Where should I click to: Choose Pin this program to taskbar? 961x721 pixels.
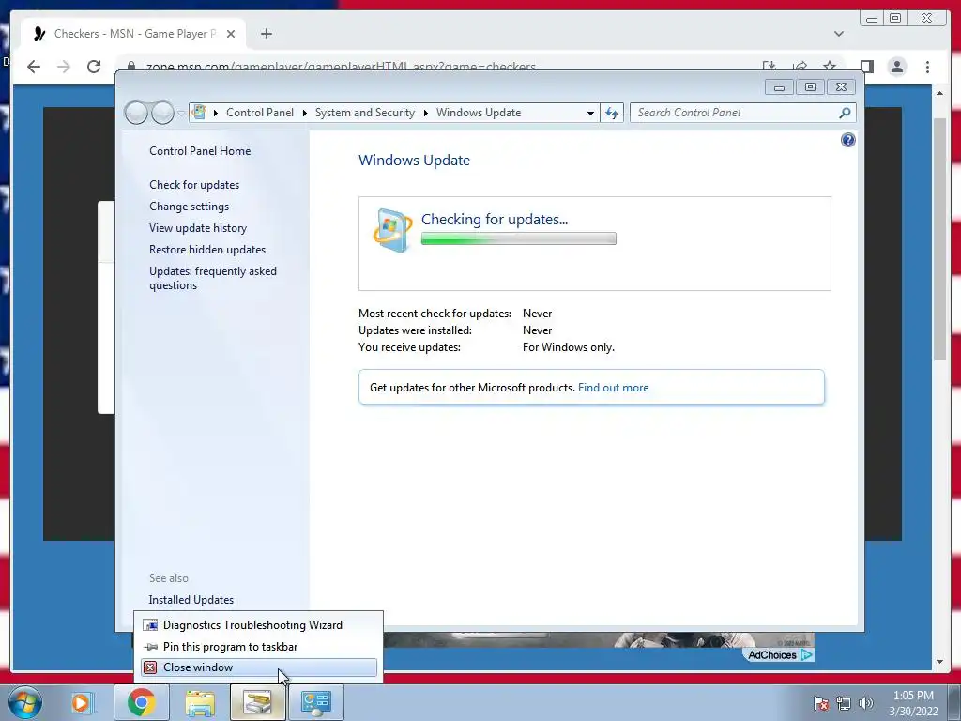point(258,646)
